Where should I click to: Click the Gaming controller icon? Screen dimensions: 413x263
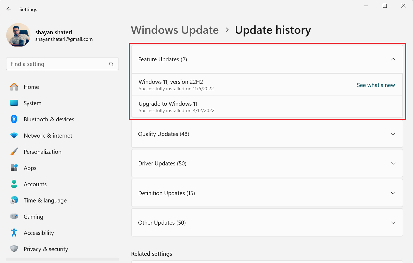click(x=14, y=216)
